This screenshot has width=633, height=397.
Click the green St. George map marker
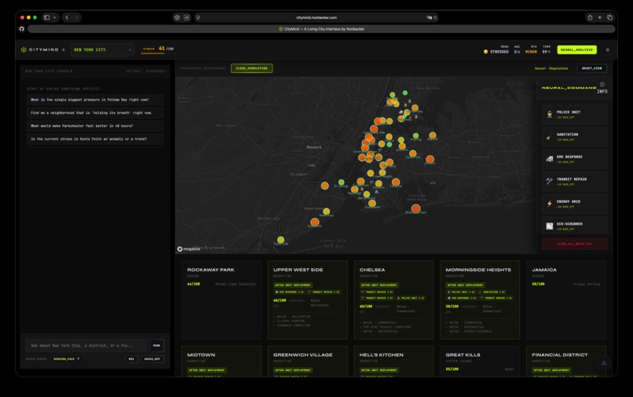pyautogui.click(x=341, y=182)
